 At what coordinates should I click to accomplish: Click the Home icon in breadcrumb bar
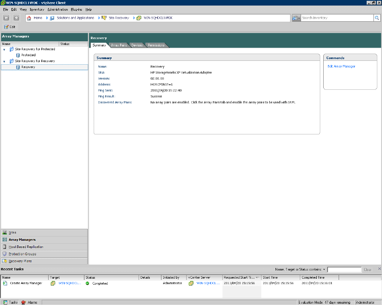click(29, 18)
